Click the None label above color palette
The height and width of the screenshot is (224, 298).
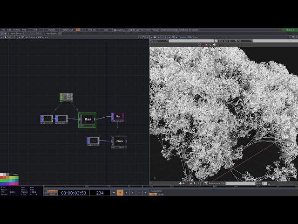coord(15,174)
